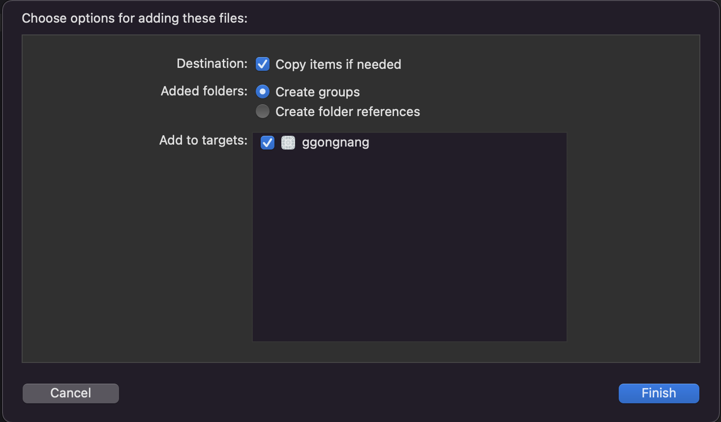Select the Create folder references radio button
721x422 pixels.
coord(263,111)
